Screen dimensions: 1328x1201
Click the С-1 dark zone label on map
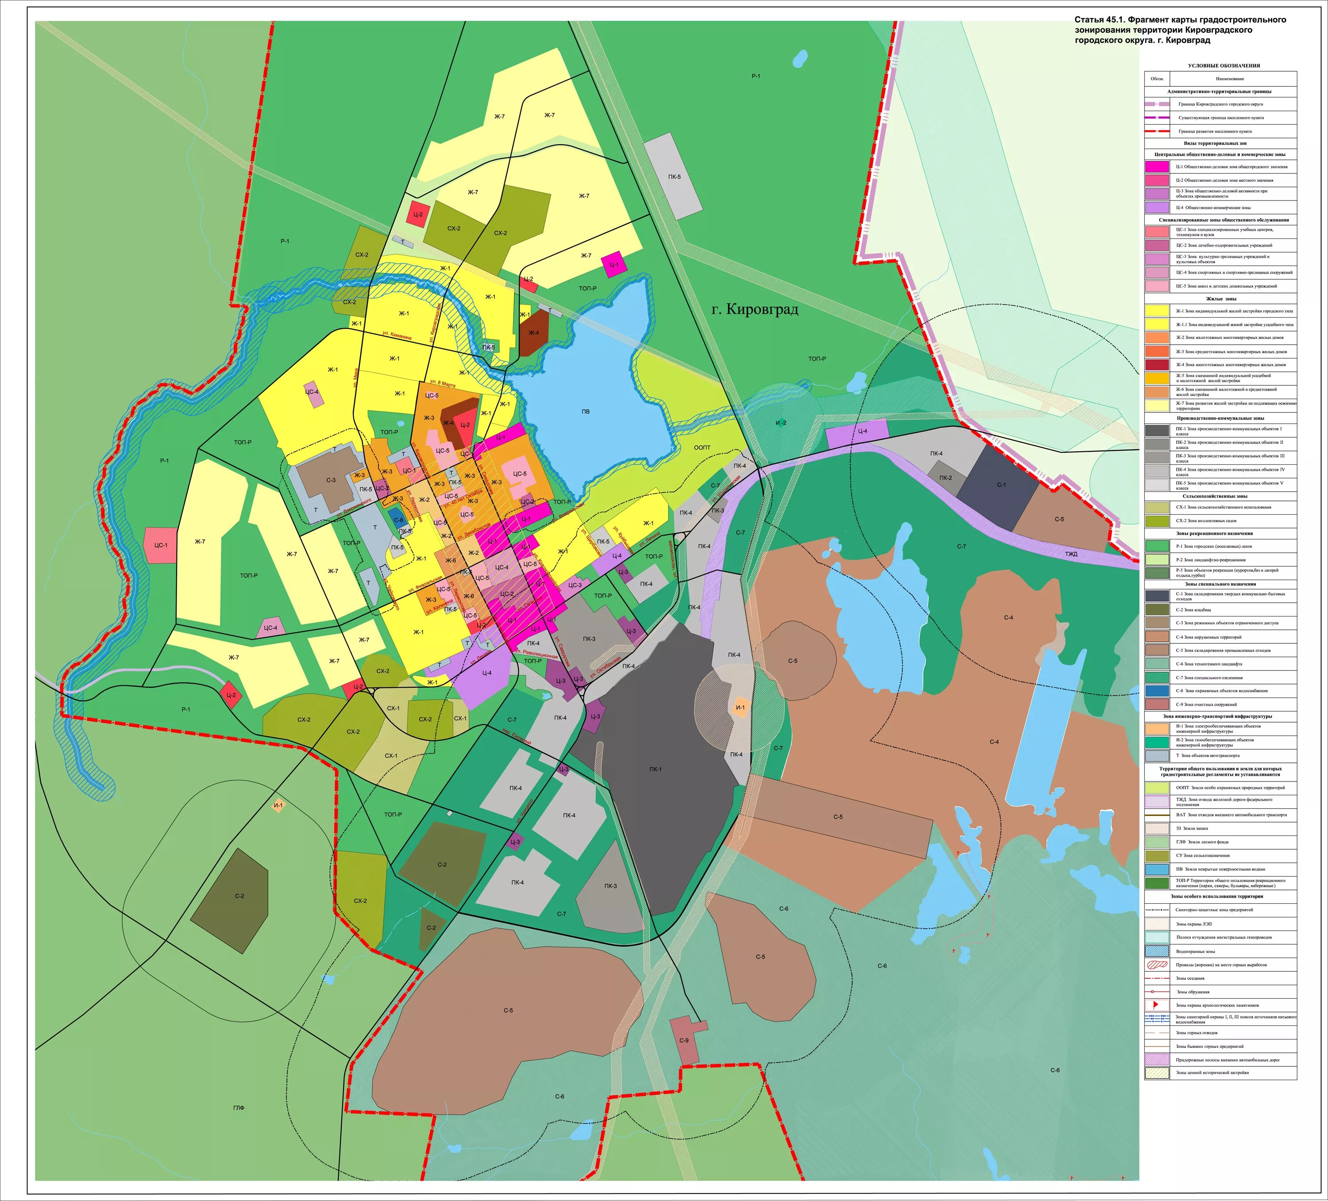pos(1000,485)
